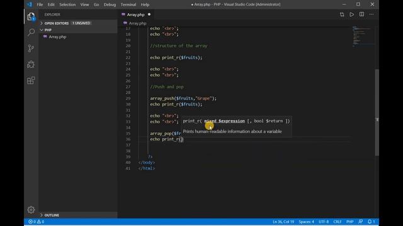Image resolution: width=403 pixels, height=226 pixels.
Task: Open Array.php in the Explorer tree
Action: pos(57,37)
